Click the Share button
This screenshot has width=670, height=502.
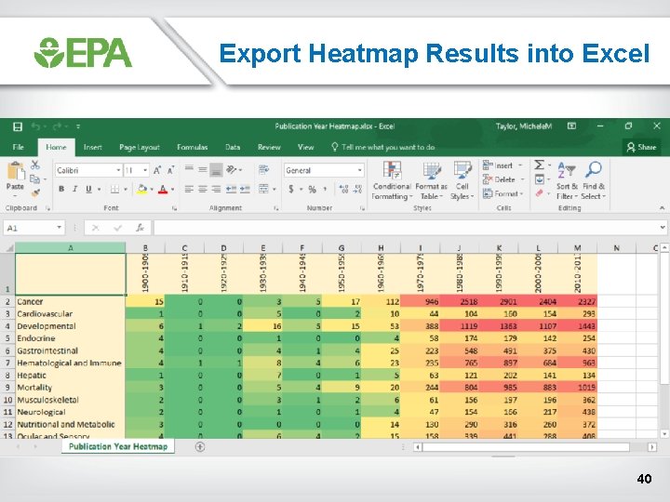[641, 147]
